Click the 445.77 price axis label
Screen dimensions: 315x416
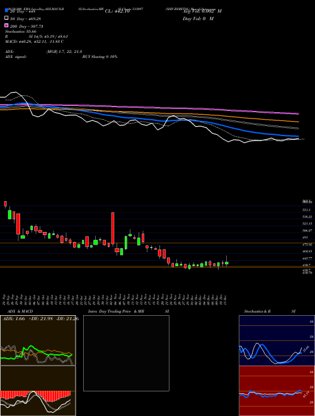pyautogui.click(x=307, y=258)
